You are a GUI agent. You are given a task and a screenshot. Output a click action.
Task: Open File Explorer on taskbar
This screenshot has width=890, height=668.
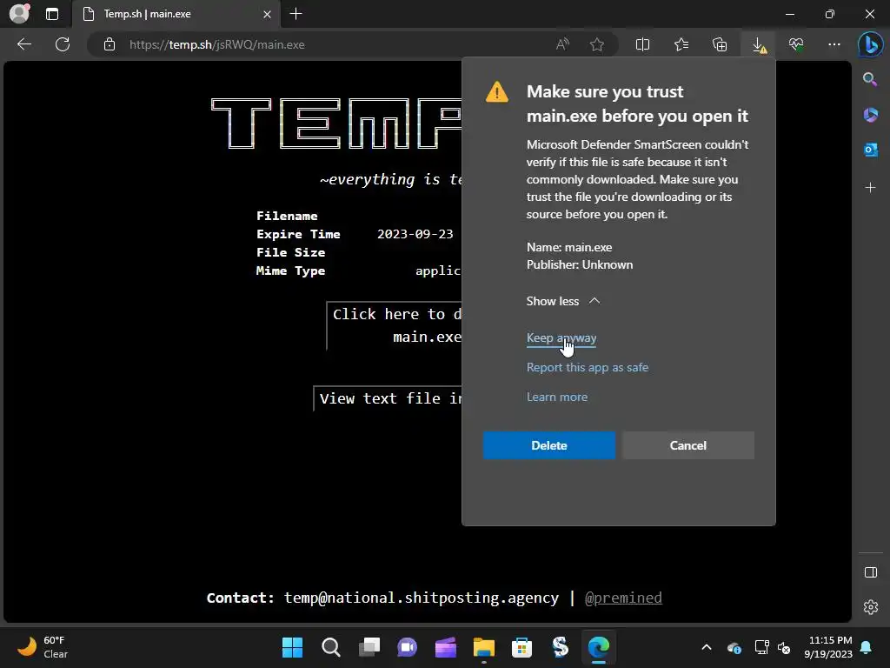pos(483,647)
